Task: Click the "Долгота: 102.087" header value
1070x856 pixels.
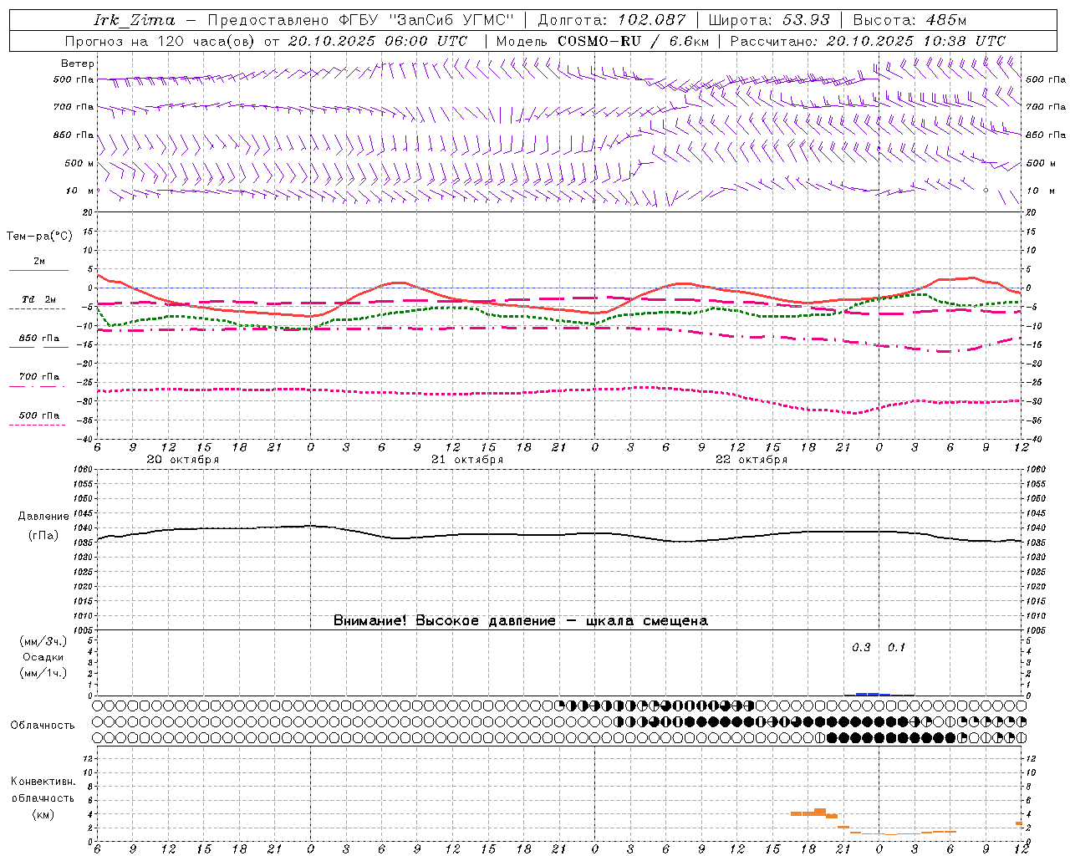Action: tap(612, 20)
